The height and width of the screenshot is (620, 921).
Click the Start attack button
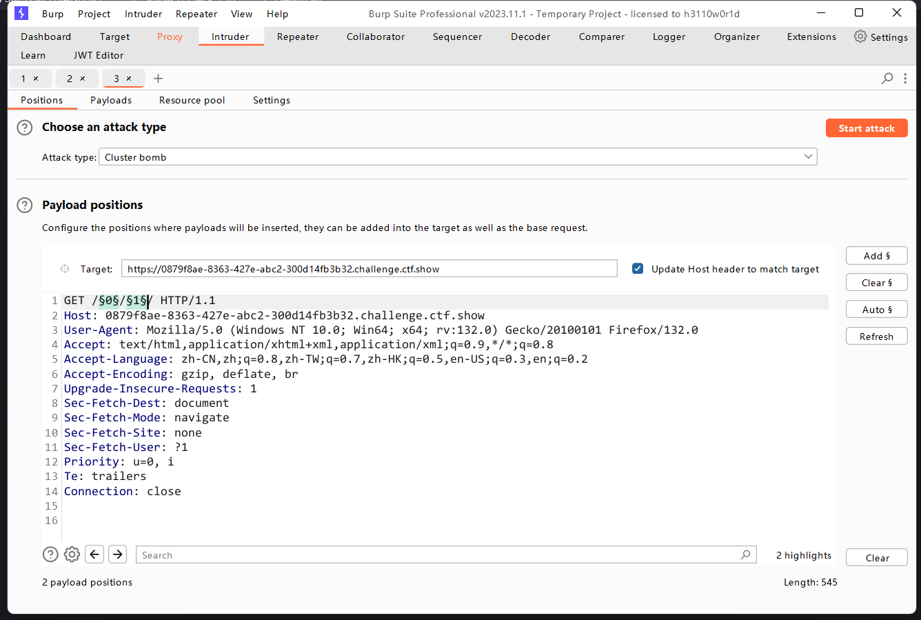(867, 128)
